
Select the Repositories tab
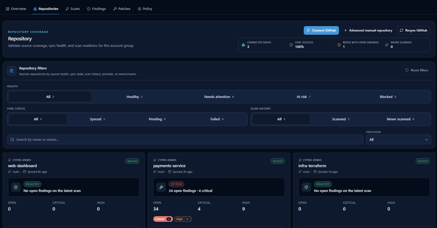46,9
